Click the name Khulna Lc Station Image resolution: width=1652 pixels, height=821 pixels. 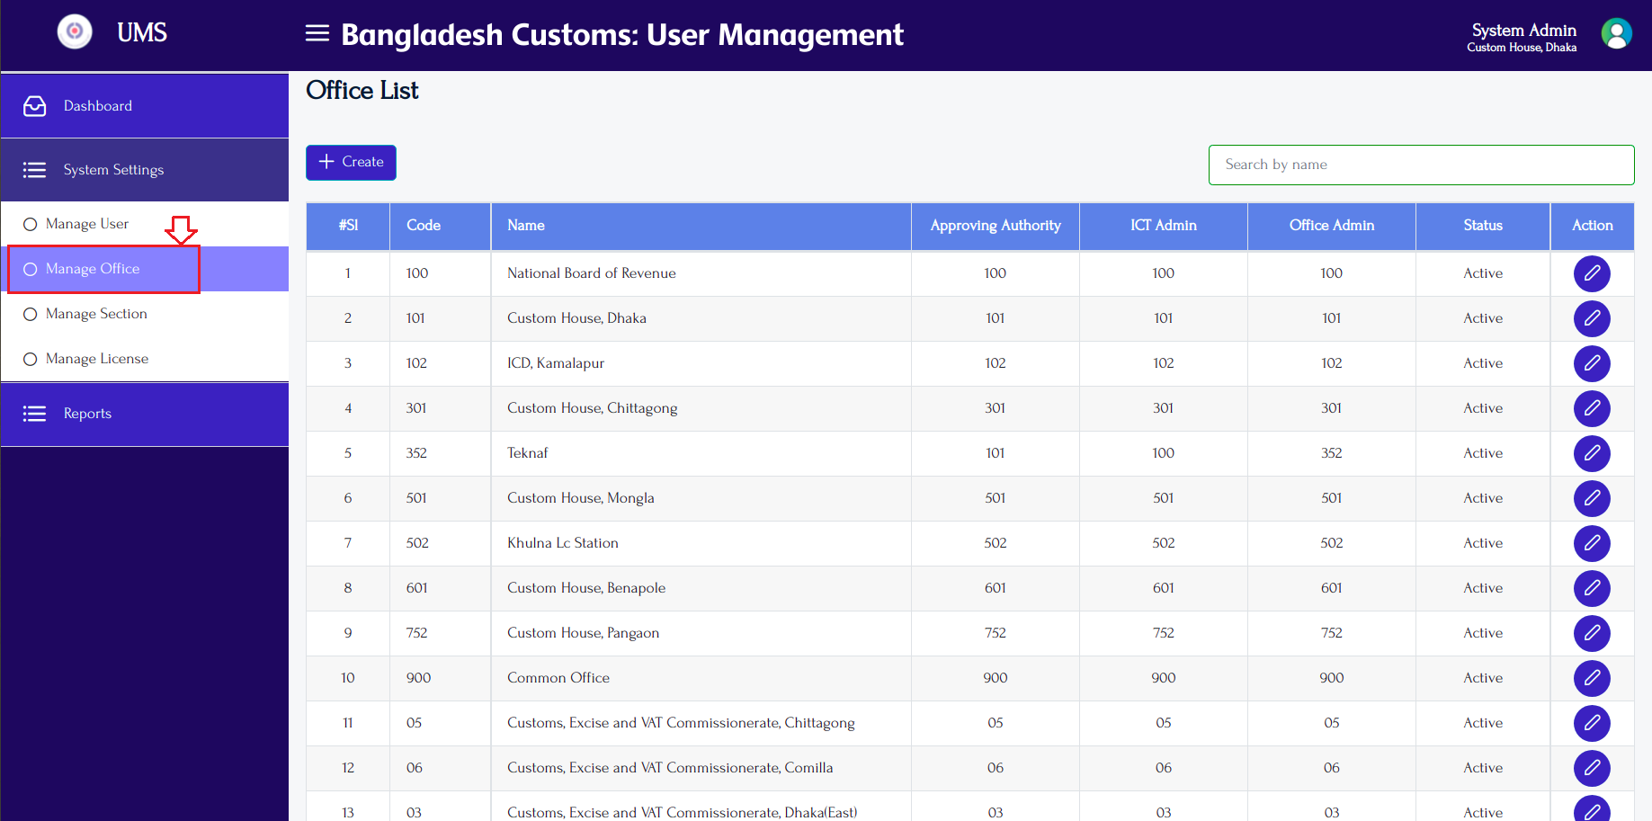(563, 543)
